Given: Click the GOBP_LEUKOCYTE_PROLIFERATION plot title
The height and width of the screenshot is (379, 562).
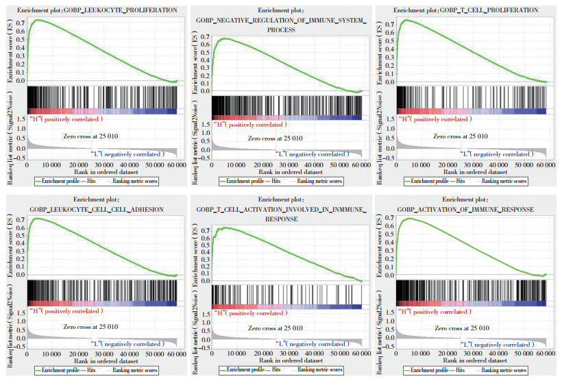Looking at the screenshot, I should pos(101,10).
